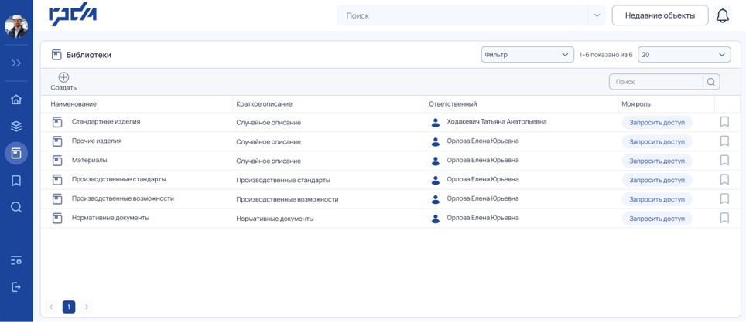Click the top global Поиск search field

pos(462,15)
